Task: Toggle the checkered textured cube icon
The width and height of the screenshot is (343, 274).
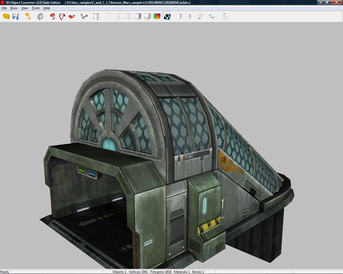Action: [x=167, y=17]
